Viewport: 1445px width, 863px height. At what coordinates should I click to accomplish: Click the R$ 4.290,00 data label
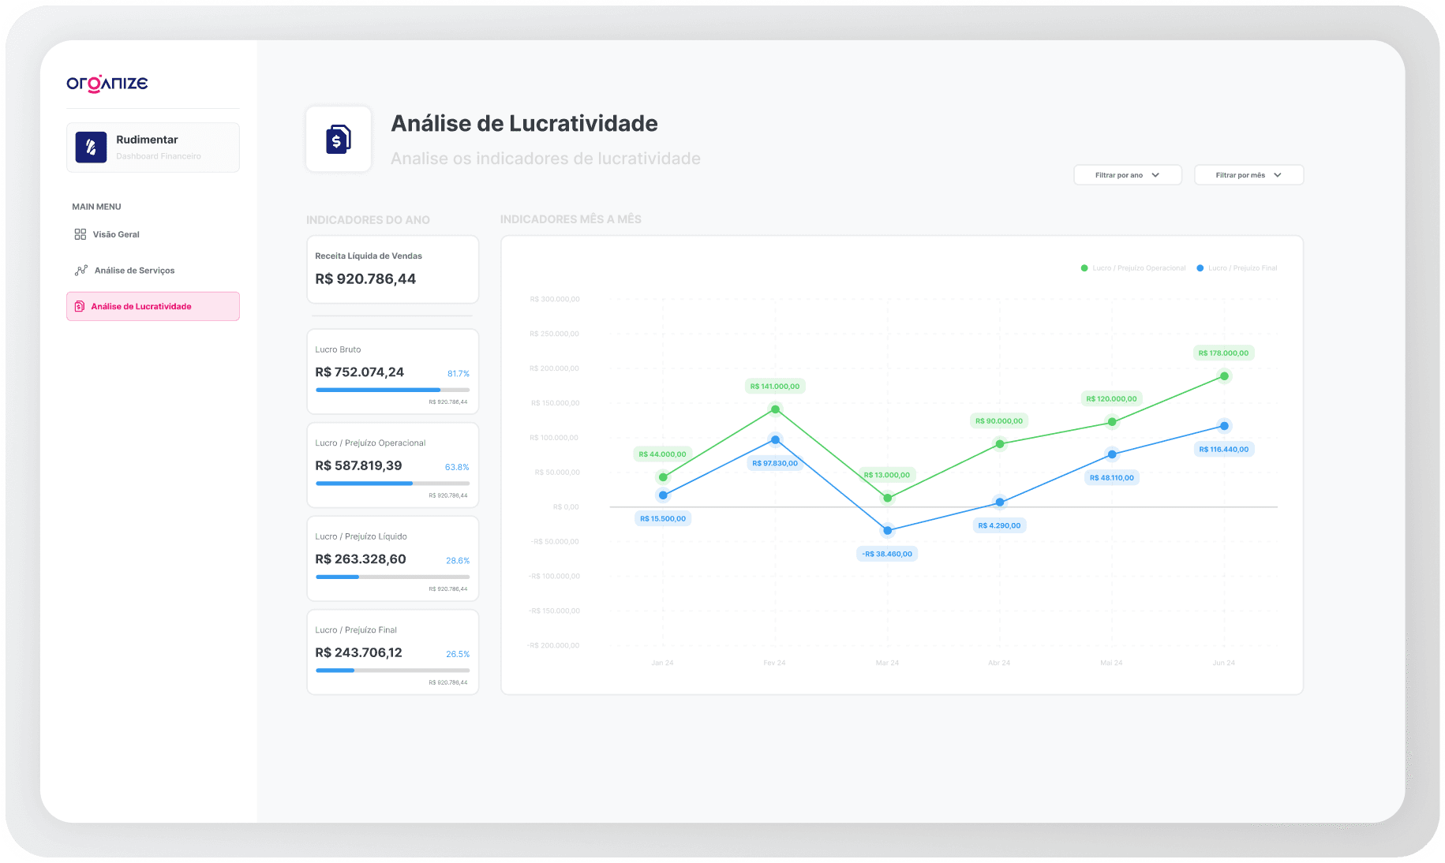click(x=1000, y=525)
